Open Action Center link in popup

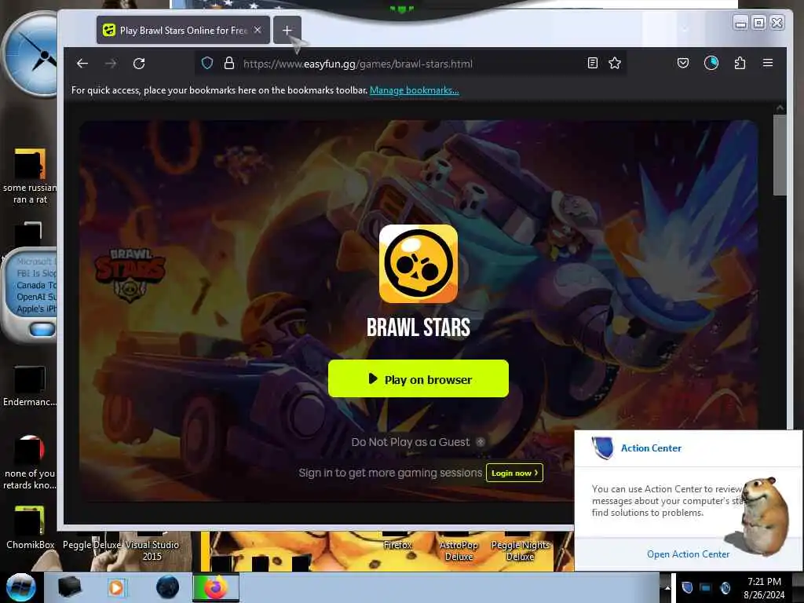pyautogui.click(x=688, y=554)
